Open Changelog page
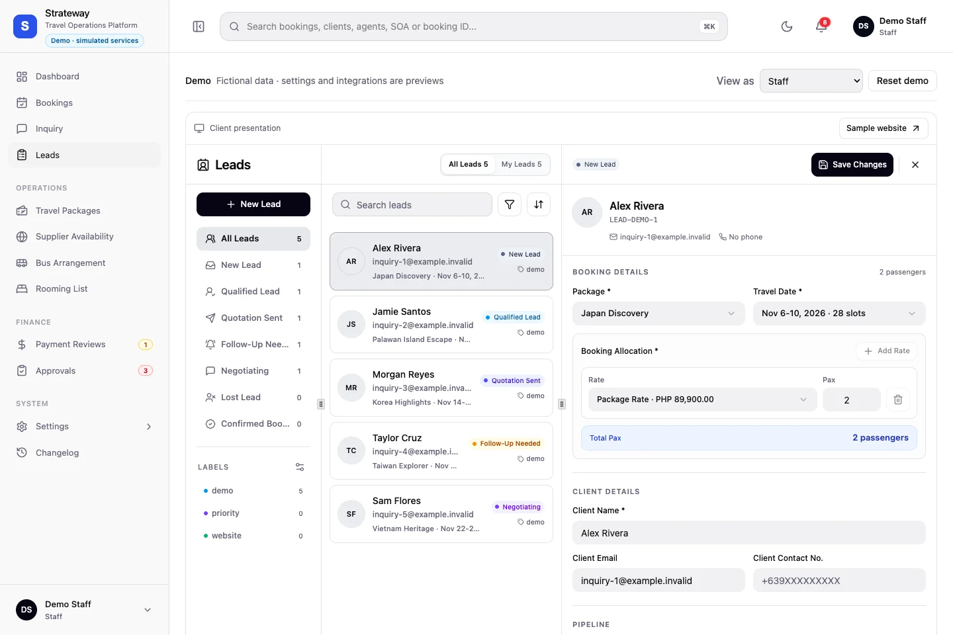 click(85, 453)
